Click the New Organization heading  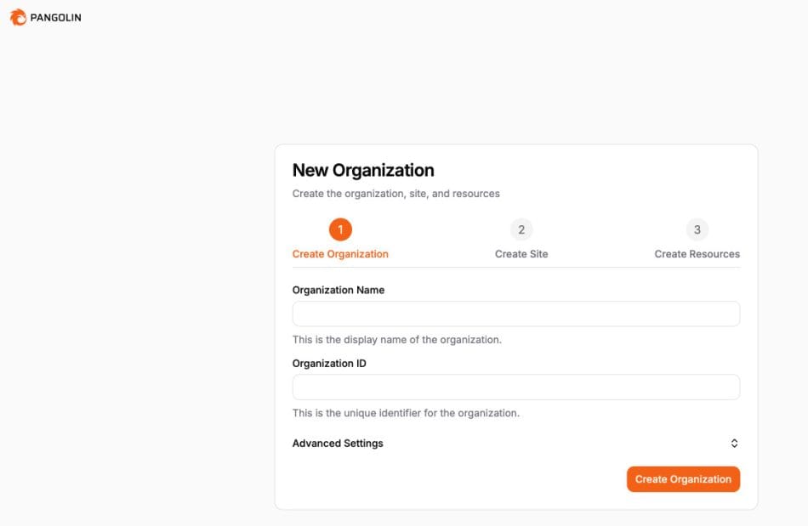point(364,170)
